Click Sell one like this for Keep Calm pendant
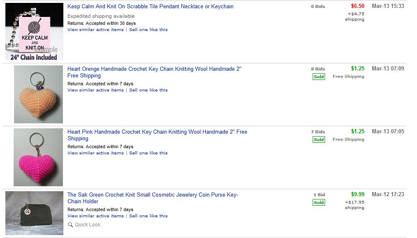Screen dimensions: 417x238 [x=148, y=29]
